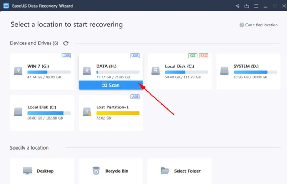Viewport: 287px width, 184px height.
Task: Select the Local Disk (C:) Windows drive icon
Action: pyautogui.click(x=156, y=71)
